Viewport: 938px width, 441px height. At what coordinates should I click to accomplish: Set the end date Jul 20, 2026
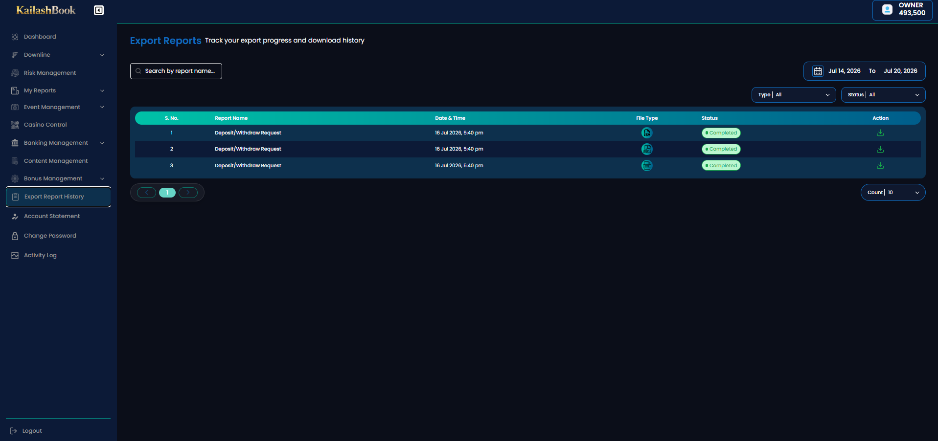coord(900,71)
